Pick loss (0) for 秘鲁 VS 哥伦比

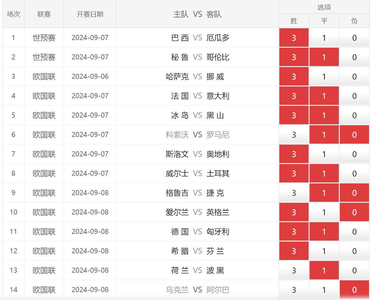[x=354, y=57]
